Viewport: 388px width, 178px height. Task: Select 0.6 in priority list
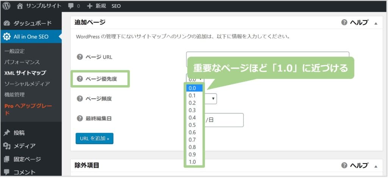pos(194,132)
